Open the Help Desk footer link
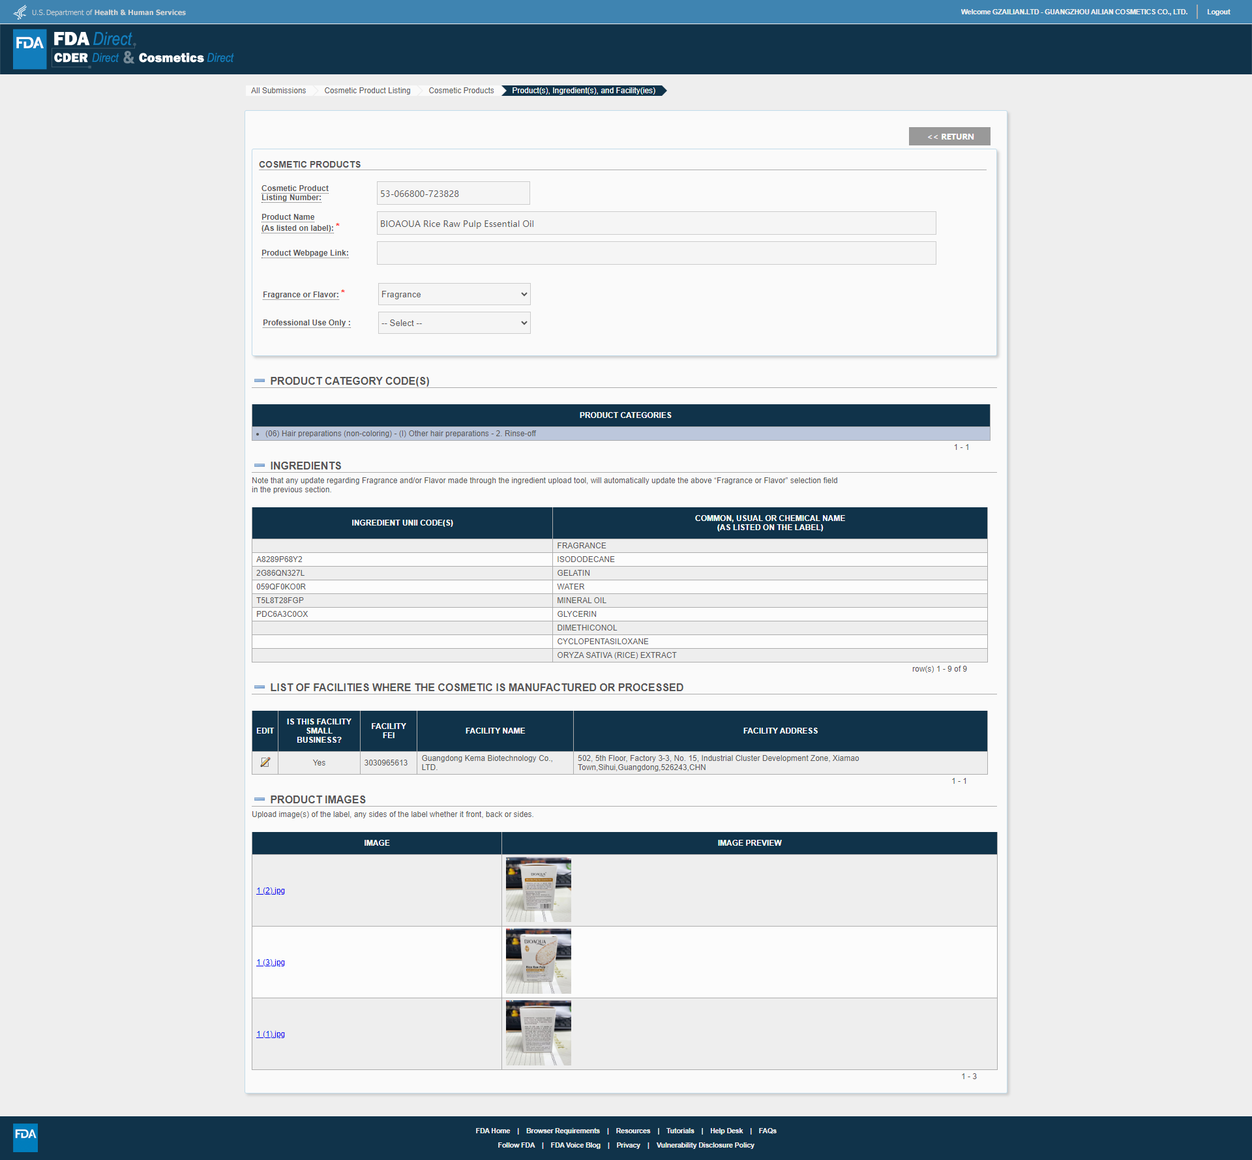Viewport: 1252px width, 1160px height. point(726,1131)
